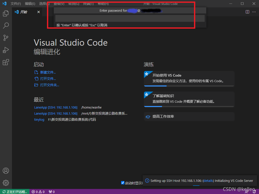Click 新建文件... link
The height and width of the screenshot is (194, 259).
48,73
